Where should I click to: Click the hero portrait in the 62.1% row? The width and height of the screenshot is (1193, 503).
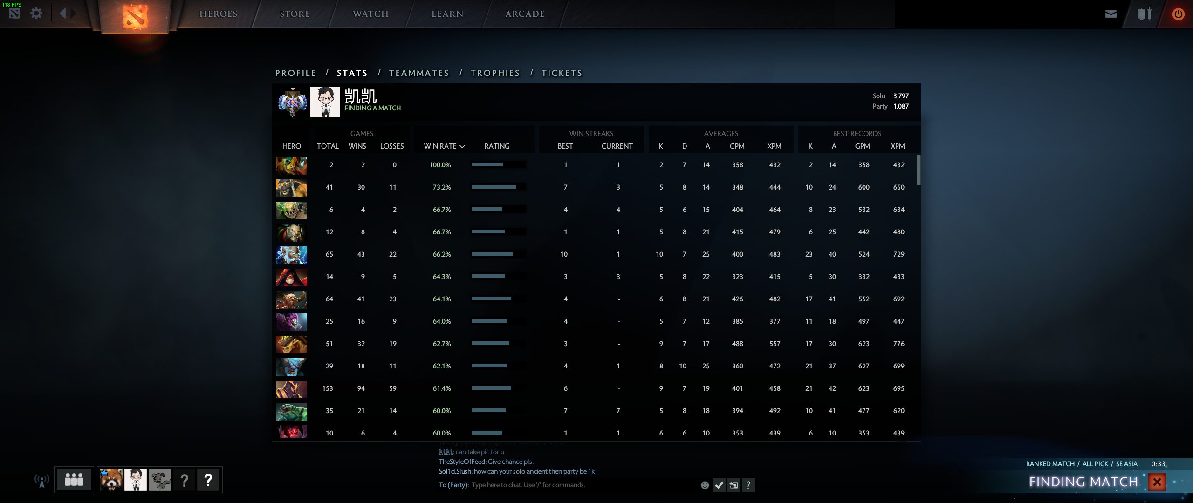[291, 367]
